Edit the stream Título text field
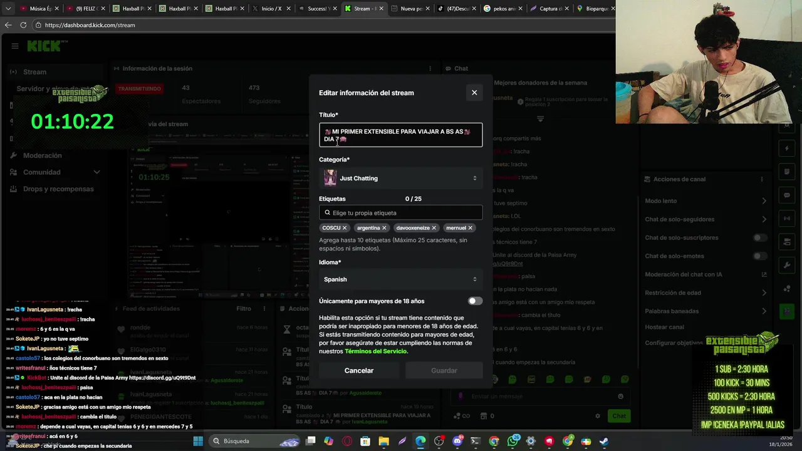 400,135
